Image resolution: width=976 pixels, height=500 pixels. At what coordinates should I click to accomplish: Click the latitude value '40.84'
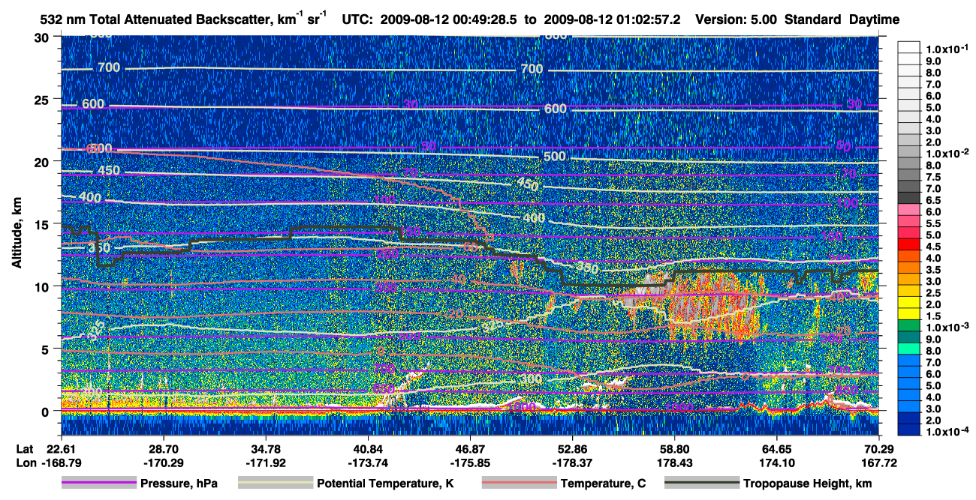[x=368, y=448]
